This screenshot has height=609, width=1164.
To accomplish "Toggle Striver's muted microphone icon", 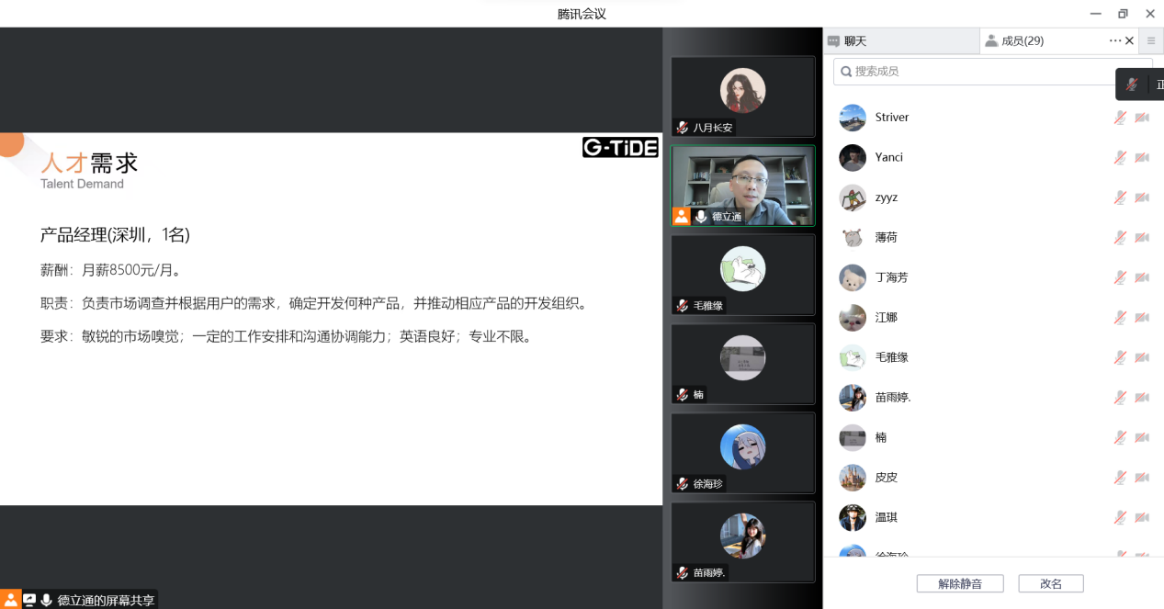I will click(1120, 118).
